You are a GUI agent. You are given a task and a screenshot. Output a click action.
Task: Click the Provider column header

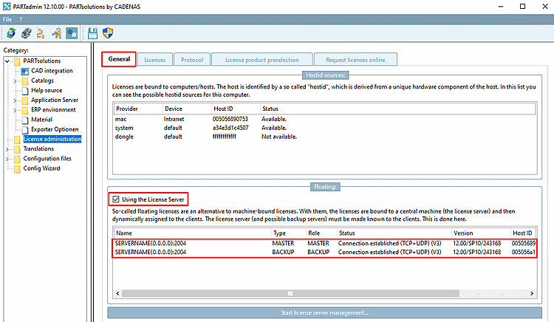138,109
